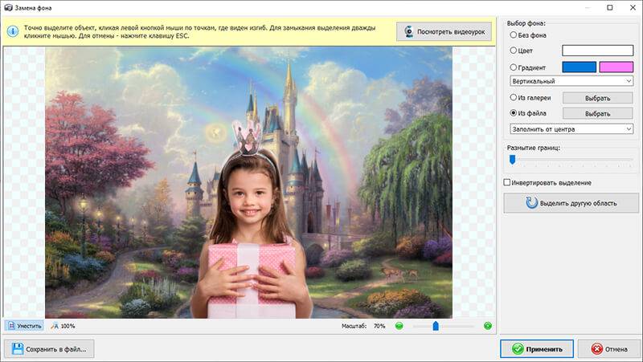Open the Вертикальный gradient direction dropdown

click(x=571, y=81)
